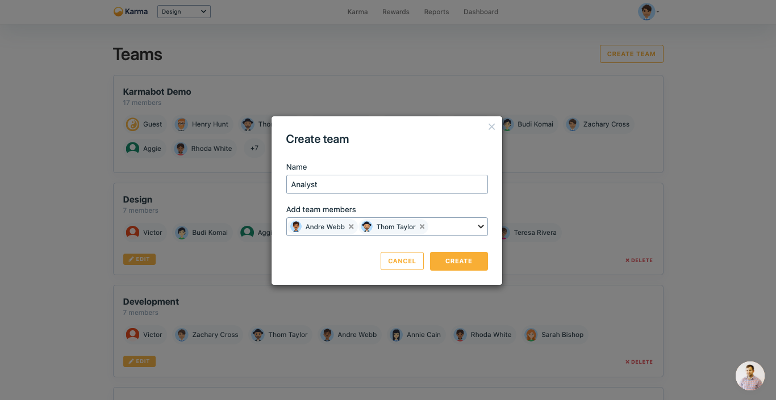
Task: Click Aggie's avatar in Karmabot Demo
Action: click(132, 149)
